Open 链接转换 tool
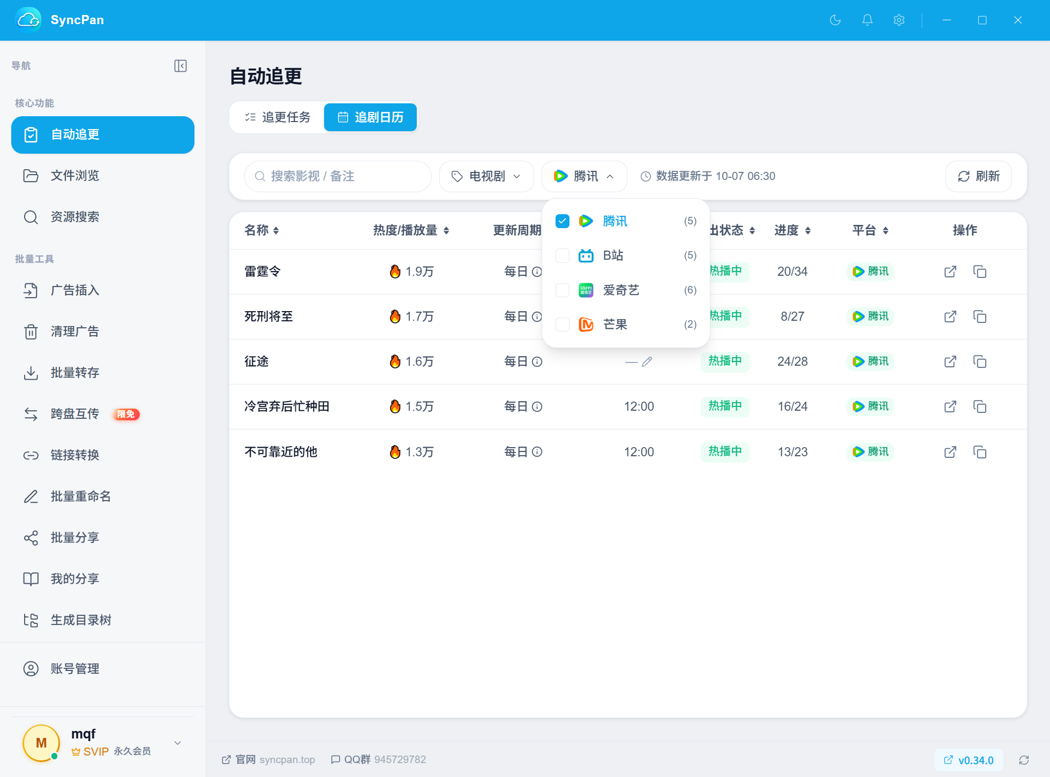Image resolution: width=1050 pixels, height=777 pixels. pyautogui.click(x=103, y=455)
